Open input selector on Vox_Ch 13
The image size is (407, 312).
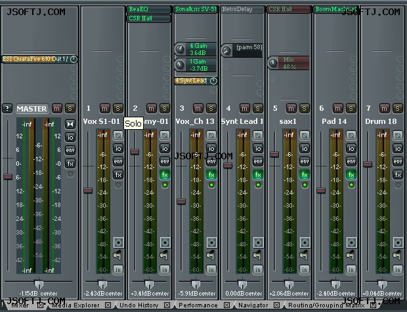[x=211, y=270]
